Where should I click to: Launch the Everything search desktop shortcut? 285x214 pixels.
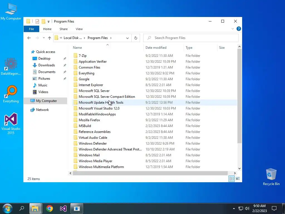tap(11, 94)
